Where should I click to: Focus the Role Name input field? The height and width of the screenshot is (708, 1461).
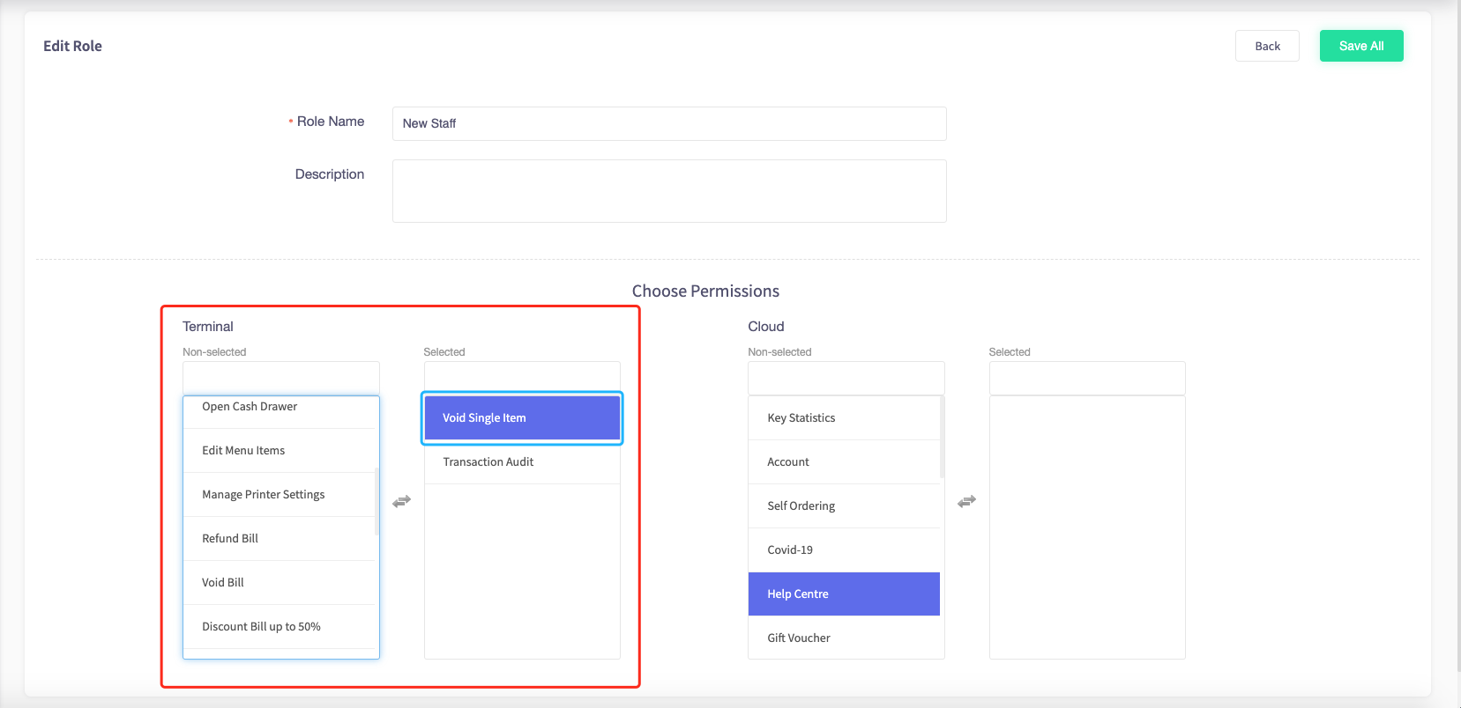click(669, 123)
